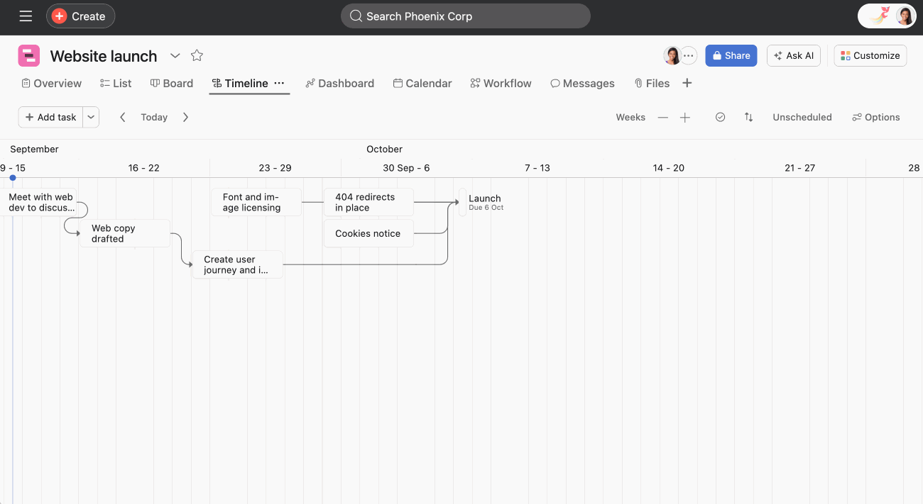The image size is (923, 504).
Task: Click the project icon beside Website launch
Action: [x=28, y=55]
